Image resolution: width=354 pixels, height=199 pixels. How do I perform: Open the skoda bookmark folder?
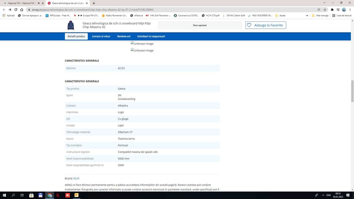pyautogui.click(x=280, y=16)
